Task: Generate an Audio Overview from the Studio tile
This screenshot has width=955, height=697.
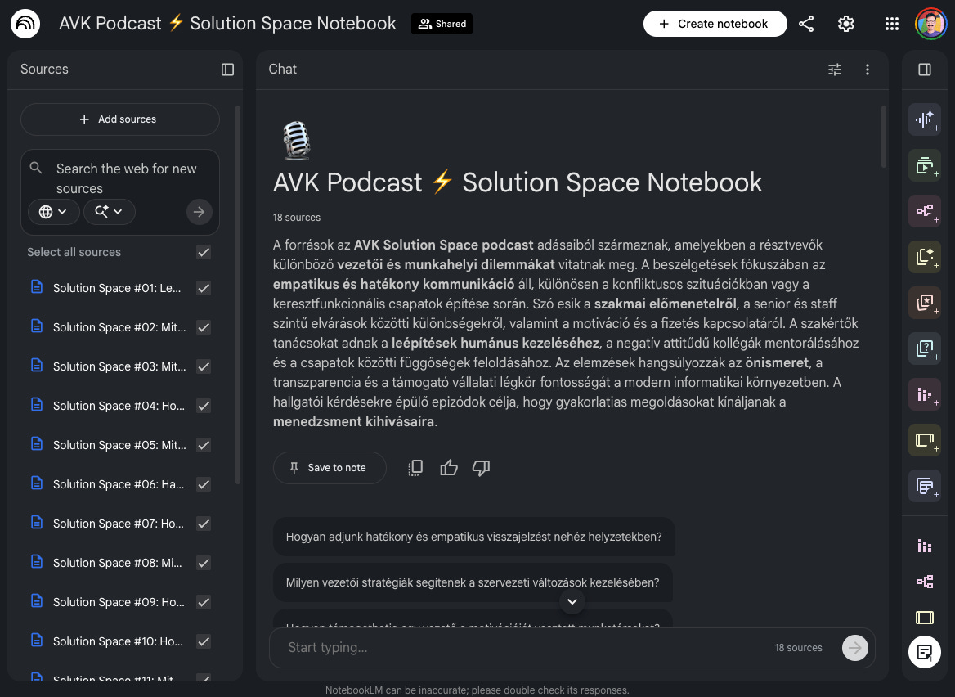Action: click(x=925, y=119)
